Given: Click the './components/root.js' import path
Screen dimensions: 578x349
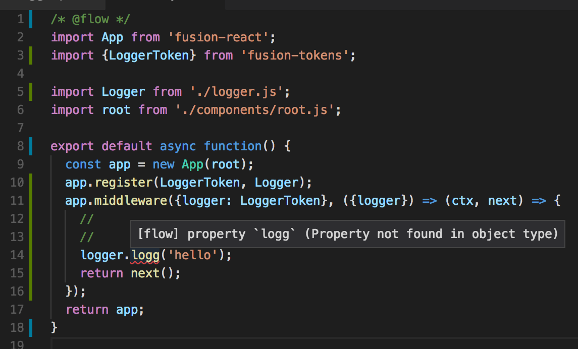Looking at the screenshot, I should click(x=254, y=110).
